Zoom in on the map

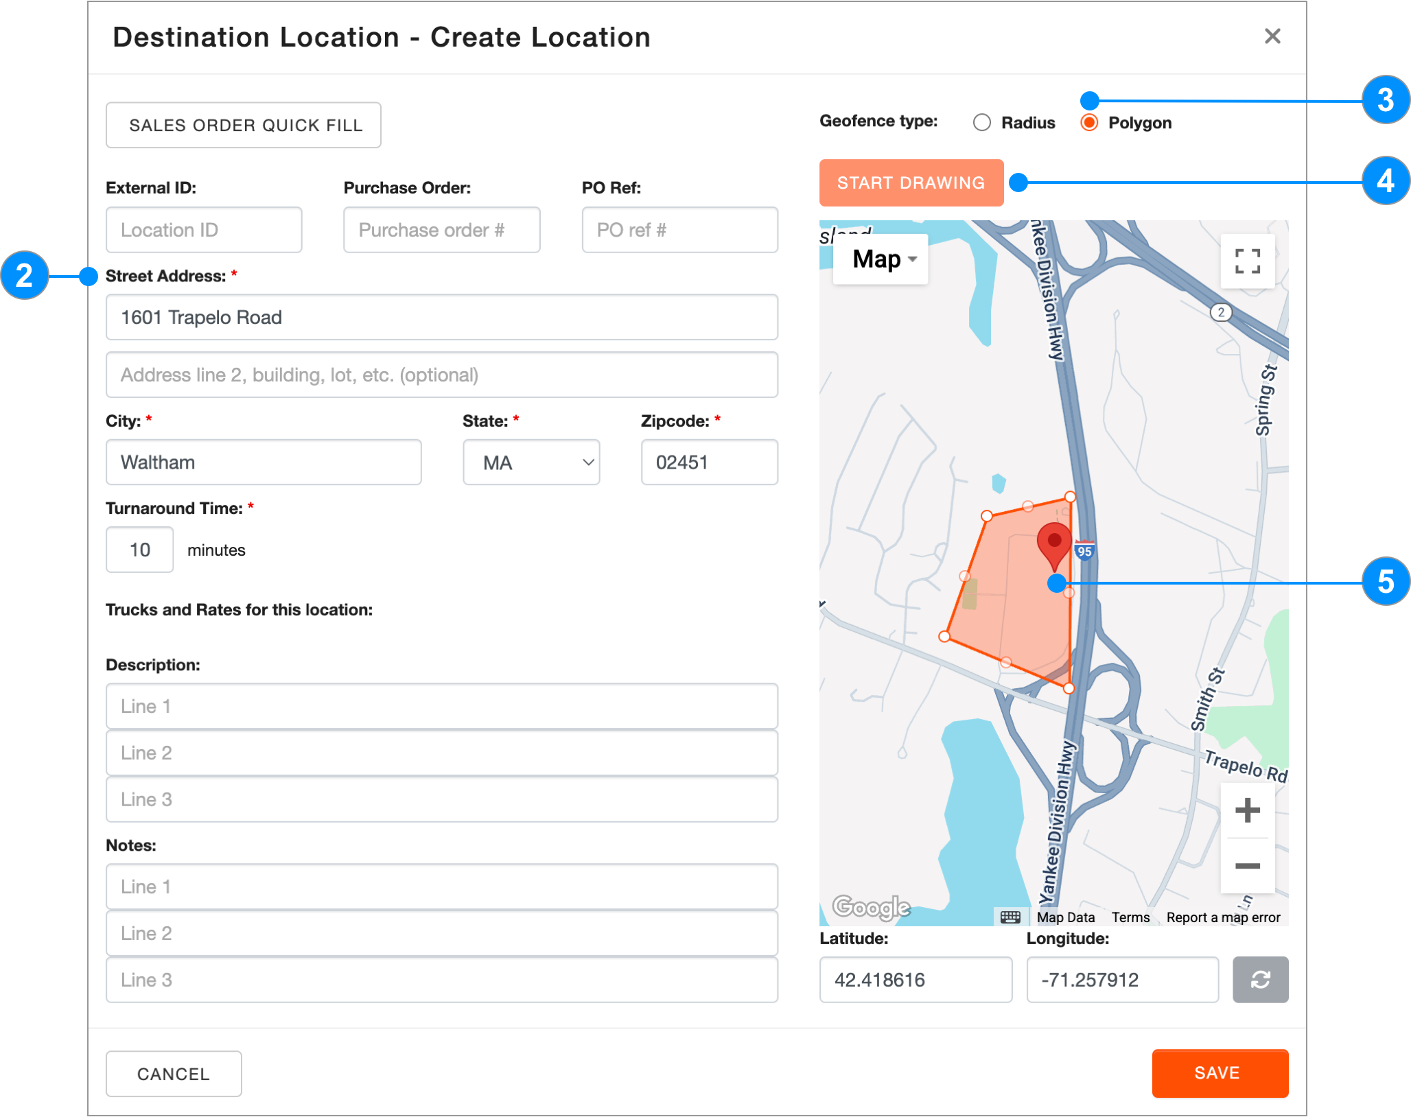(1247, 810)
